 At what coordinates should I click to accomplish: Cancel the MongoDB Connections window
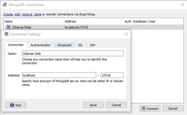click(x=173, y=108)
